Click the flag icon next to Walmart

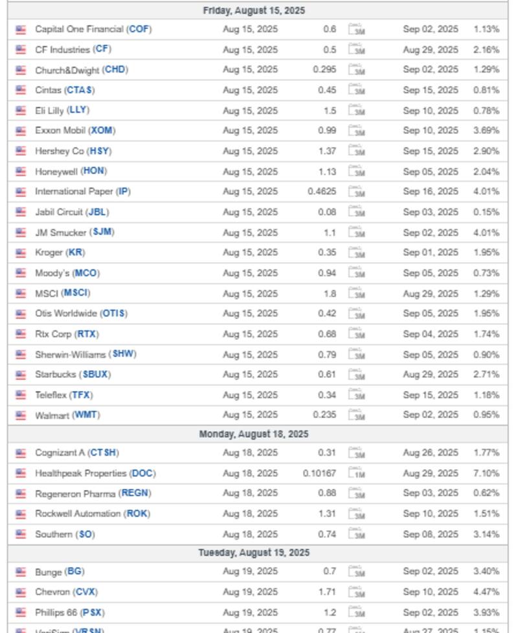21,415
